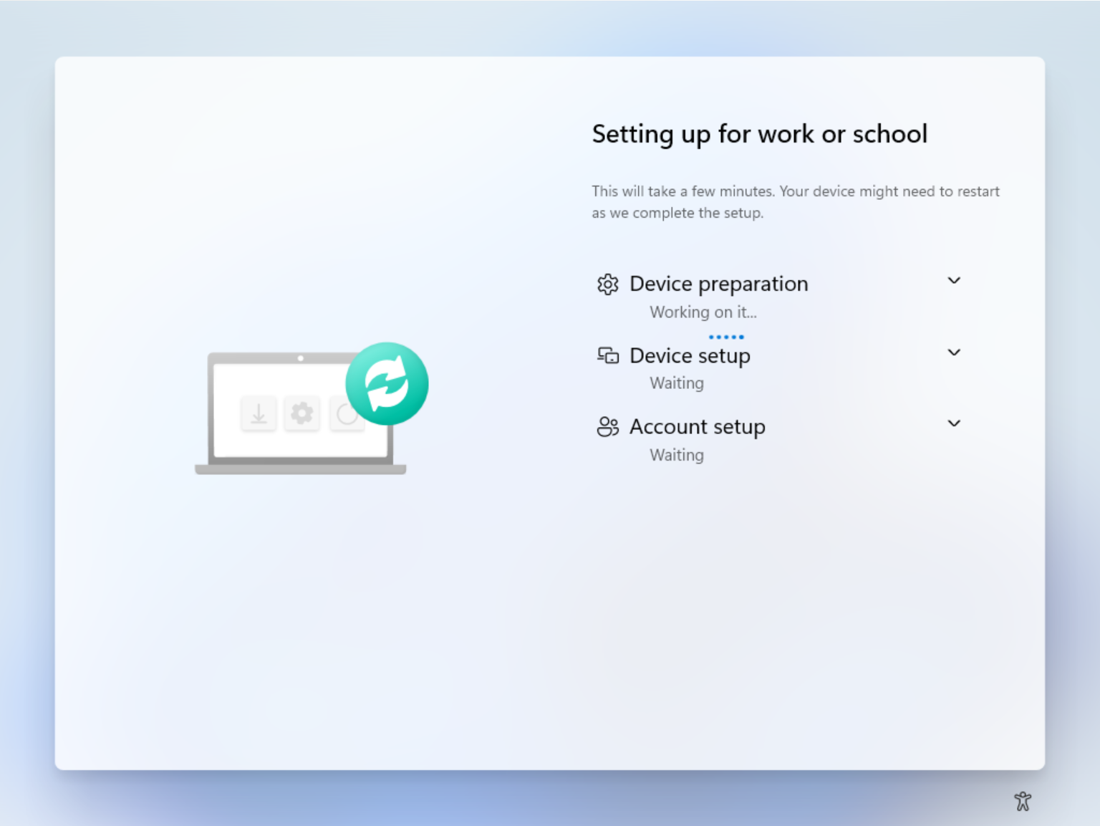The width and height of the screenshot is (1100, 826).
Task: Click the Waiting text under Device setup
Action: pos(676,383)
